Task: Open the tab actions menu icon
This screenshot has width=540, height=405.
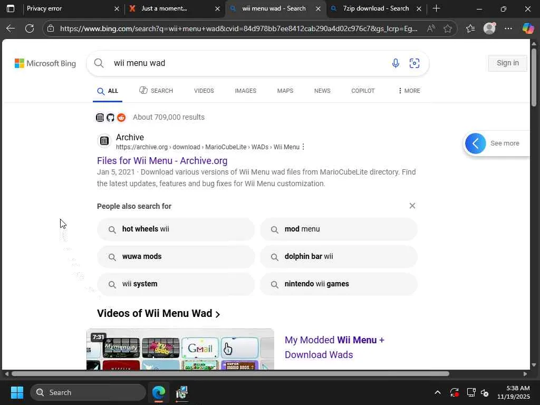Action: click(x=11, y=8)
